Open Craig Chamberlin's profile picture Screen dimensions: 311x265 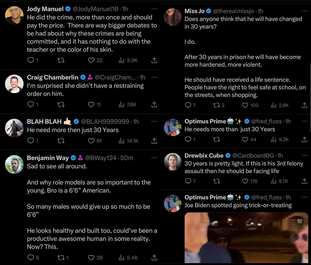[x=14, y=84]
